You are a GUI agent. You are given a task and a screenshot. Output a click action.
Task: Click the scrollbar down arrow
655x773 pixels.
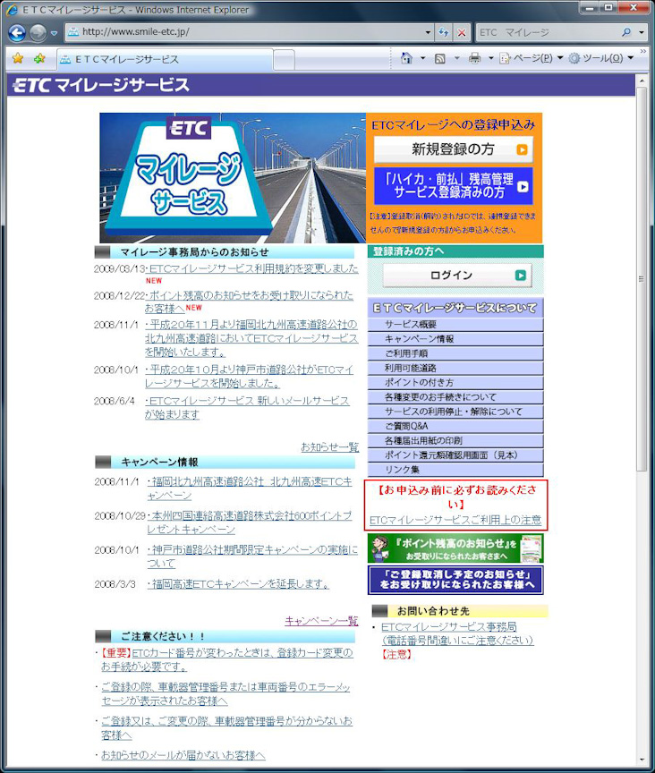pos(642,760)
